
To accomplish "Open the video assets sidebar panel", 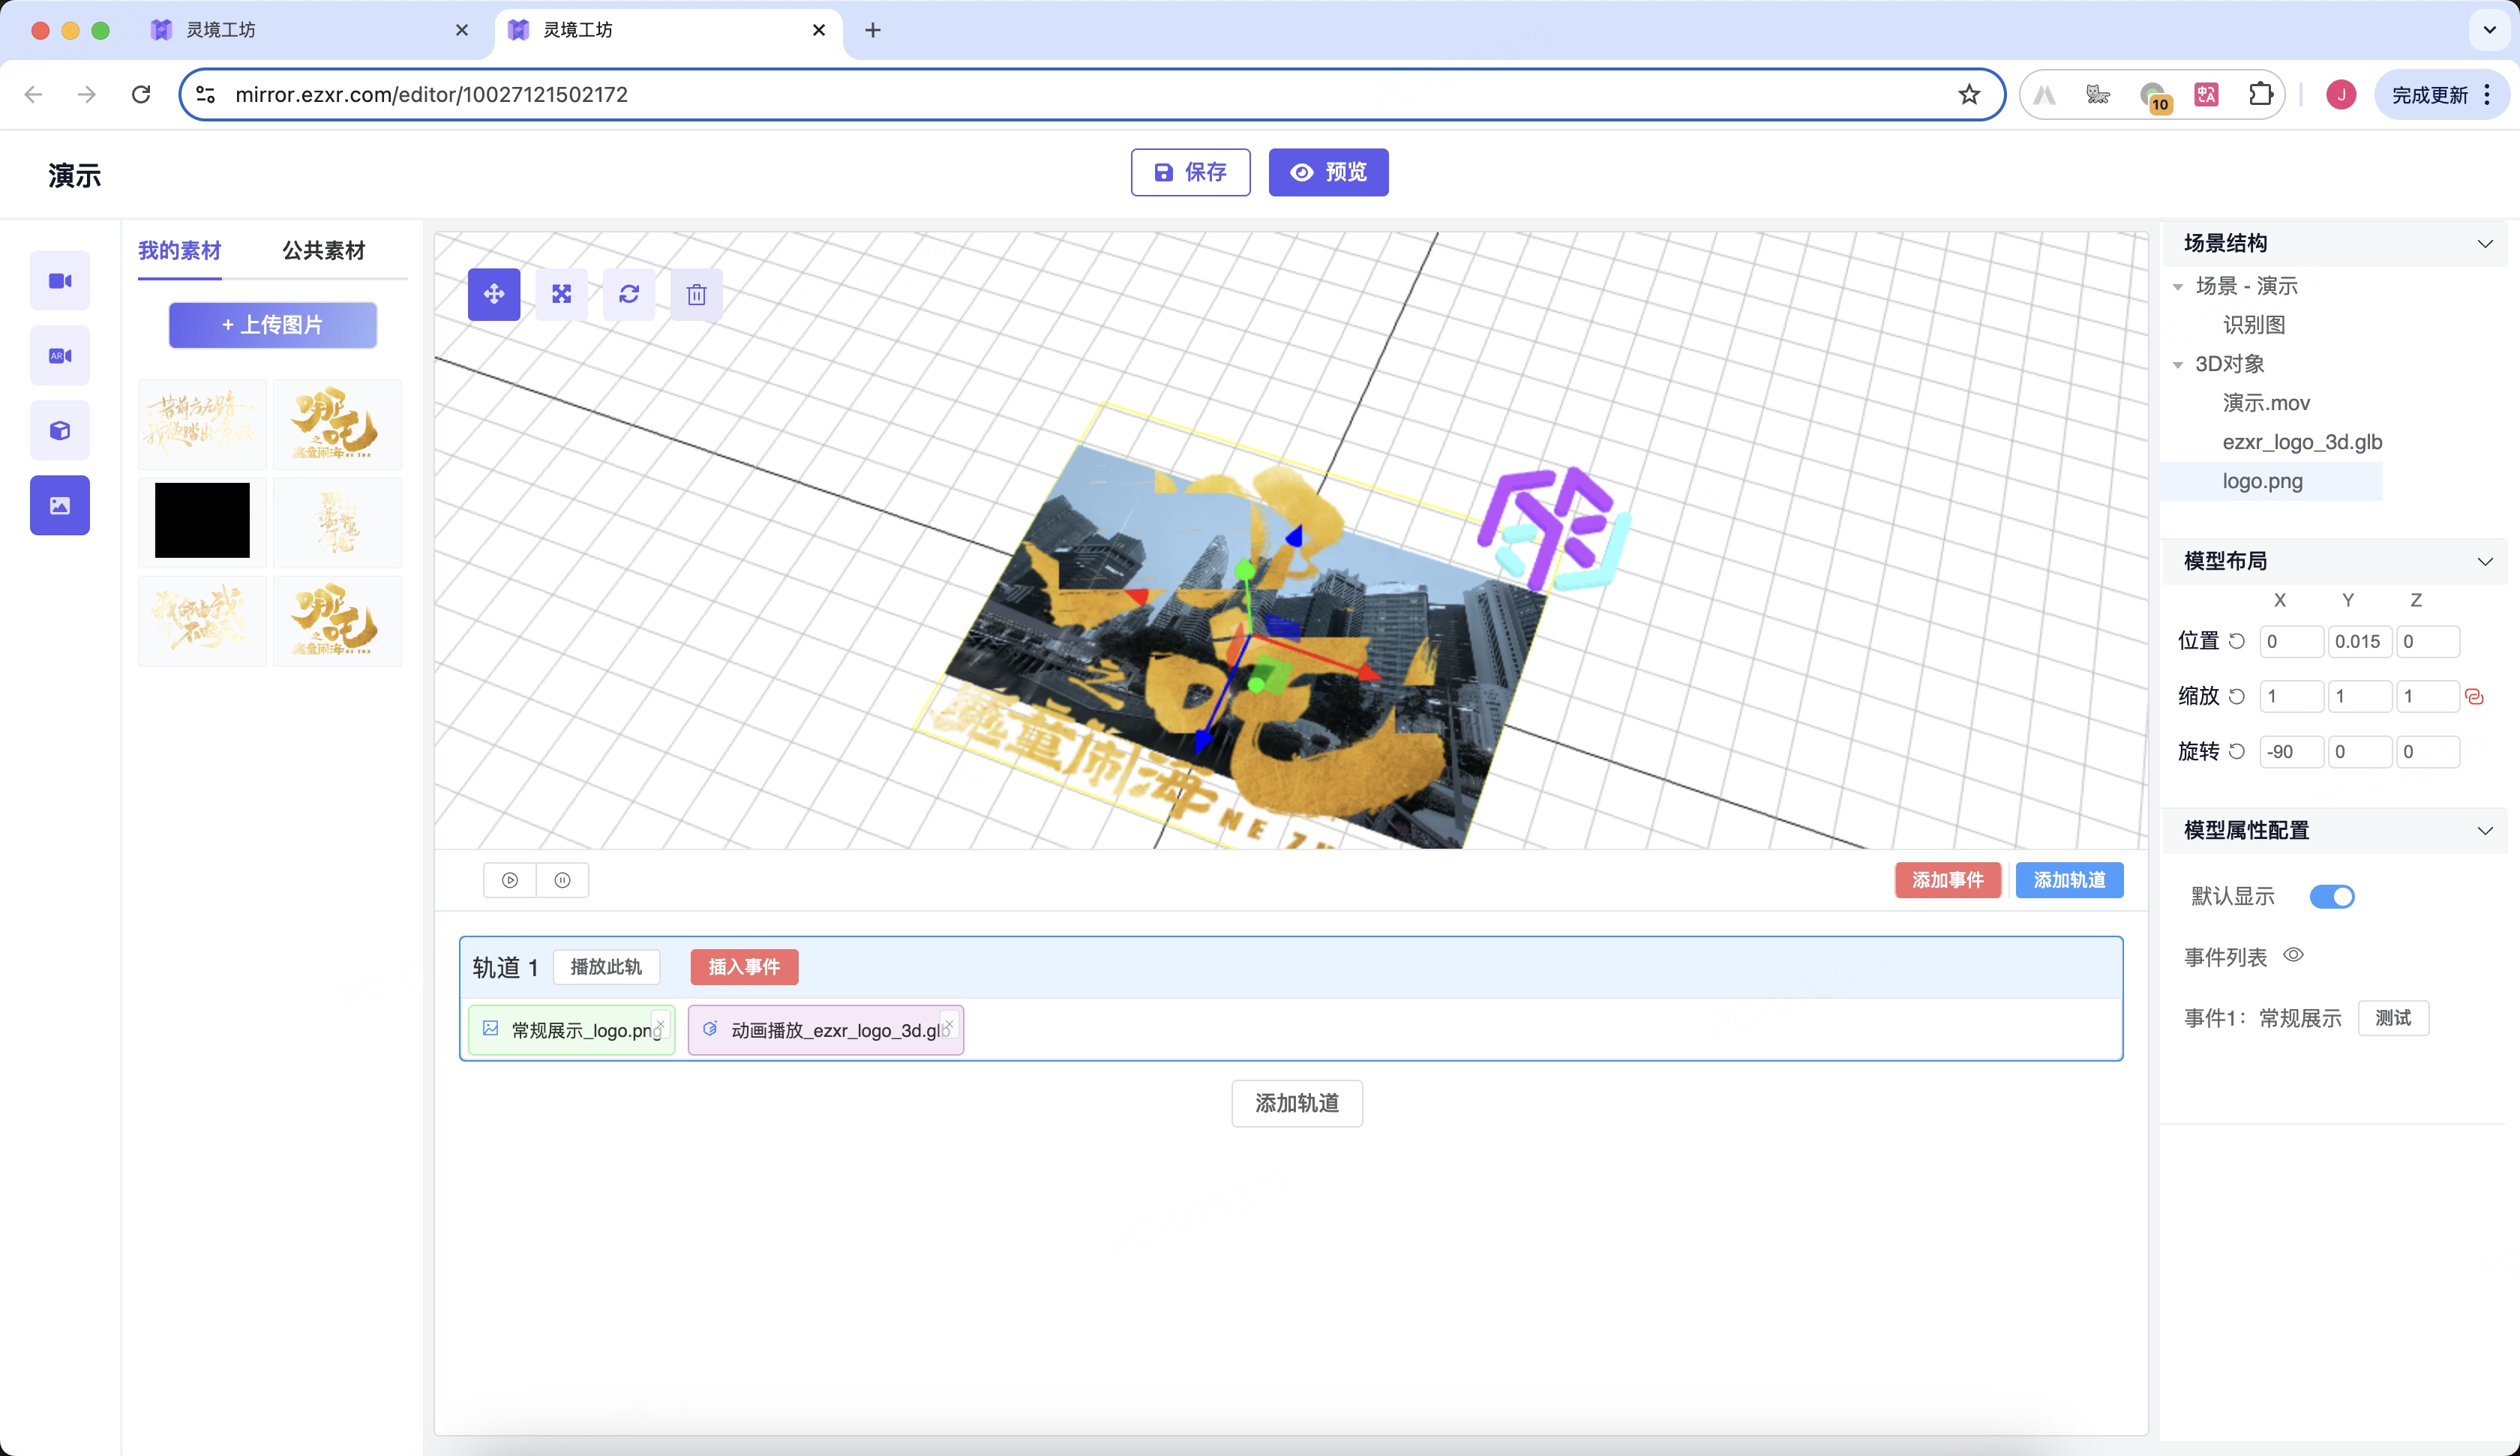I will (60, 281).
